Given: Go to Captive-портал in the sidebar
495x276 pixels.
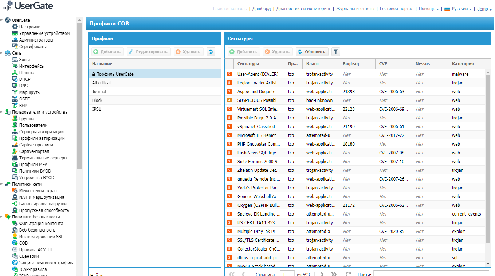Looking at the screenshot, I should [x=34, y=151].
